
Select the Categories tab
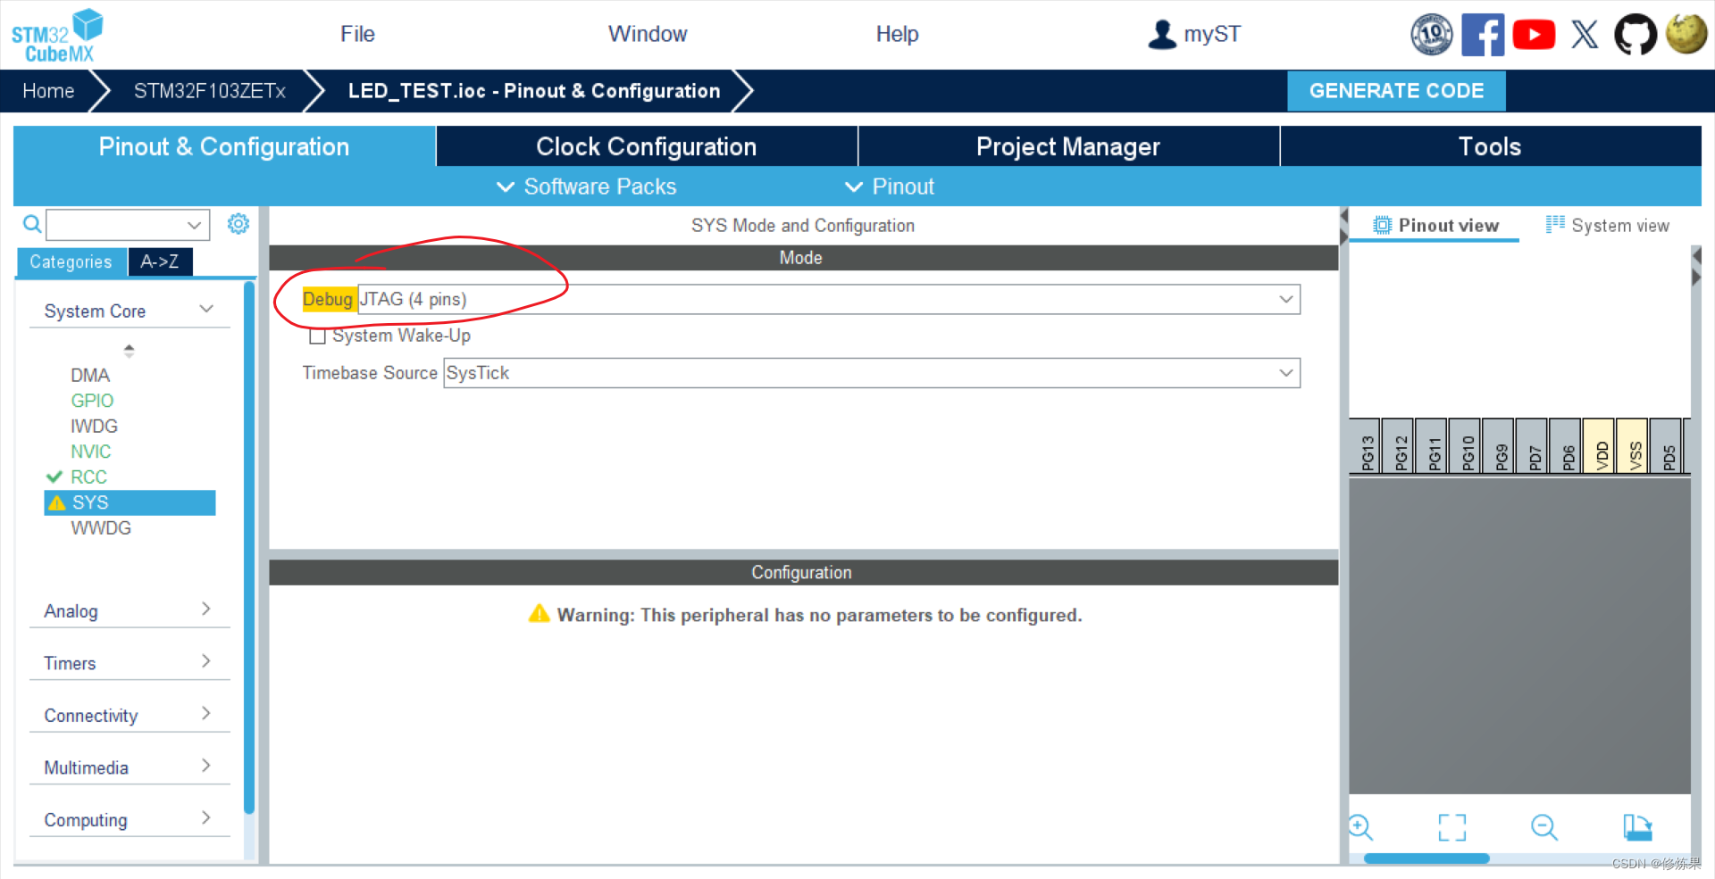71,261
